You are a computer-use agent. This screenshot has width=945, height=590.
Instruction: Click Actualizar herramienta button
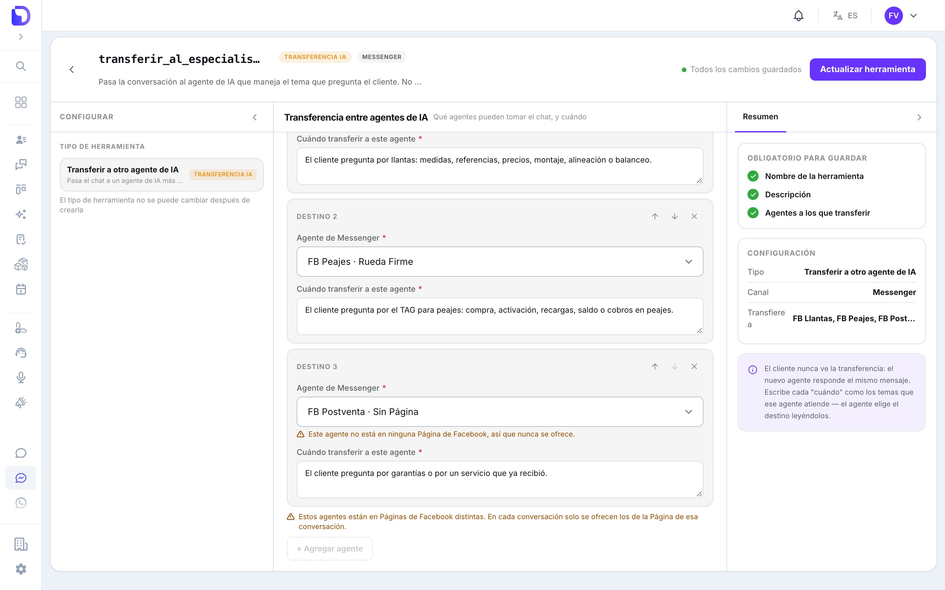(x=867, y=69)
